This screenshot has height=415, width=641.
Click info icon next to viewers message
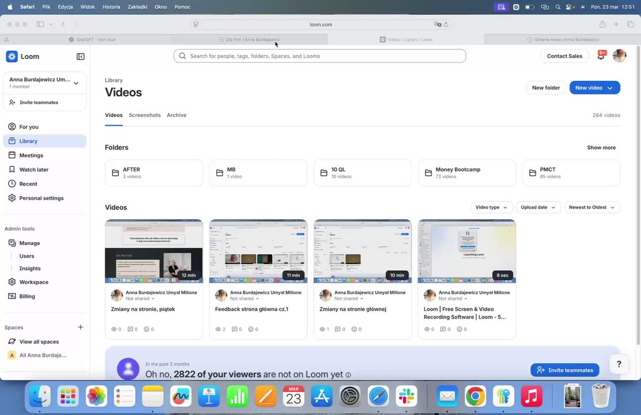[x=348, y=375]
